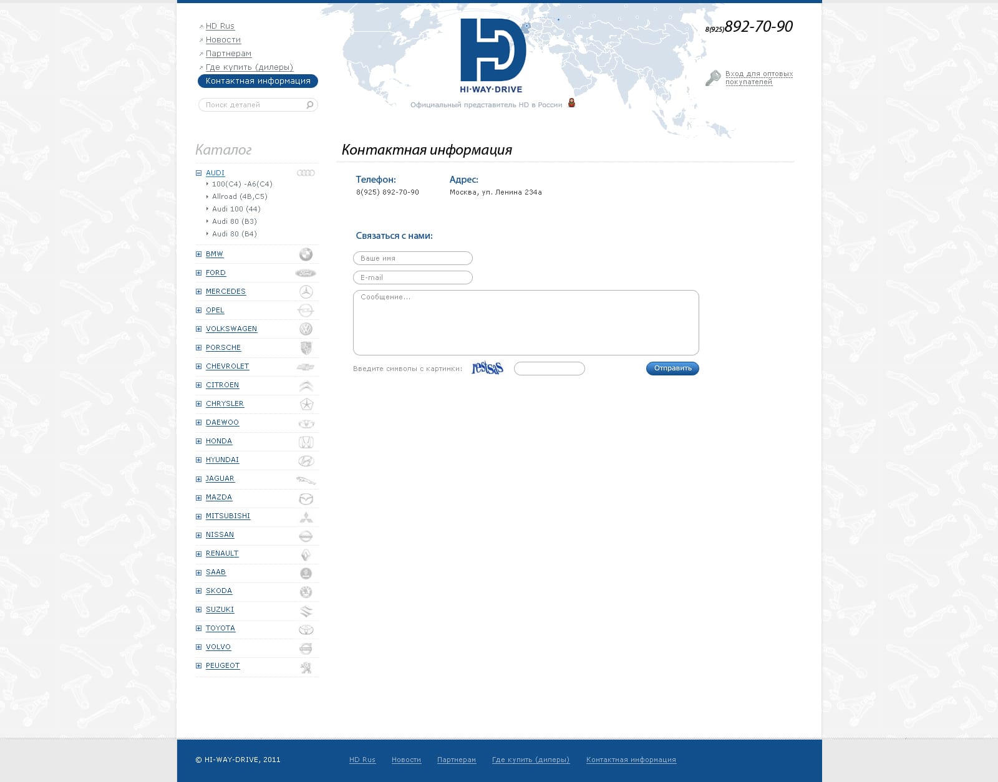998x782 pixels.
Task: Click the Toyota logo icon
Action: coord(306,629)
